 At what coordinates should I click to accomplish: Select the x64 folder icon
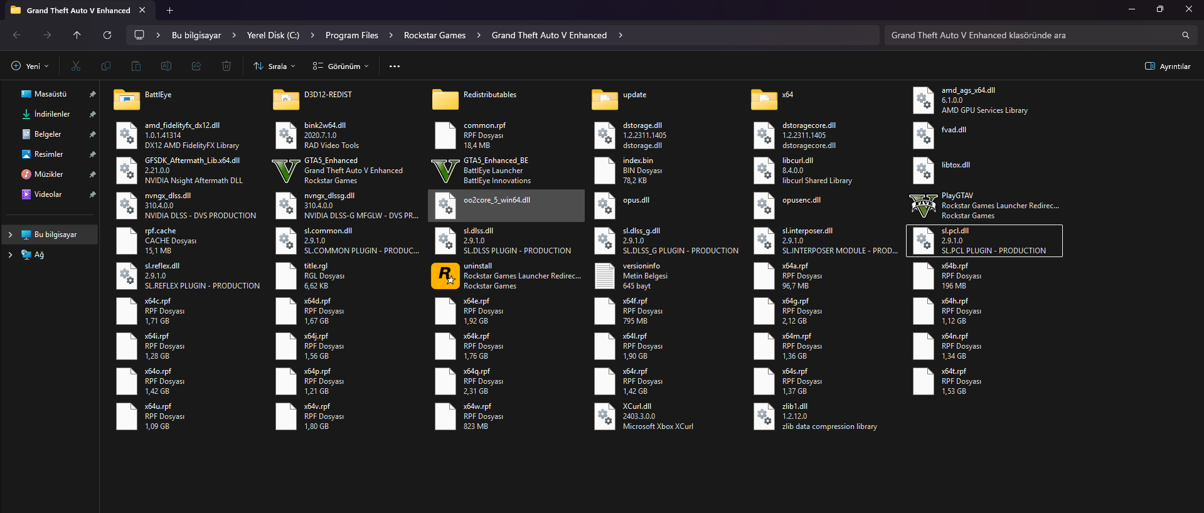764,99
